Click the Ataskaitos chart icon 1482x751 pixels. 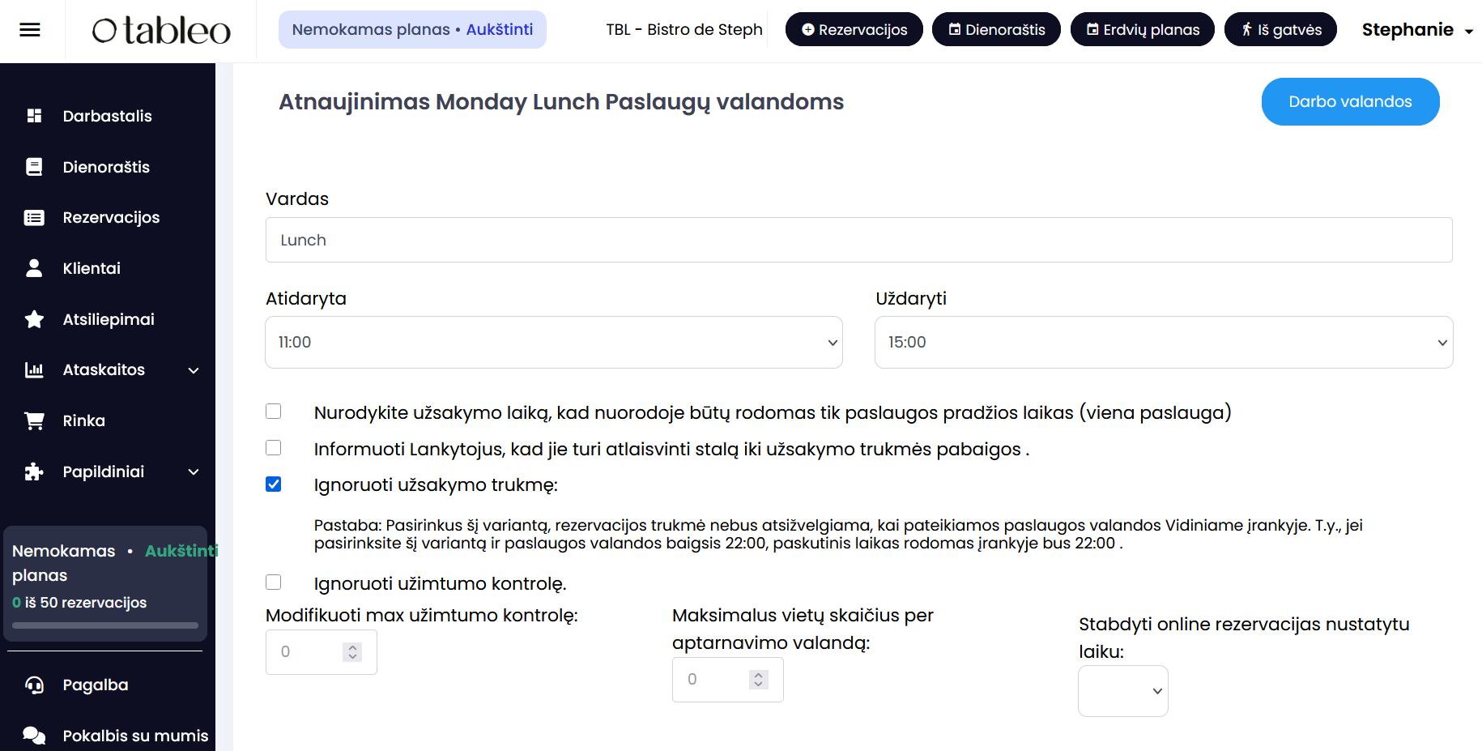click(x=34, y=369)
